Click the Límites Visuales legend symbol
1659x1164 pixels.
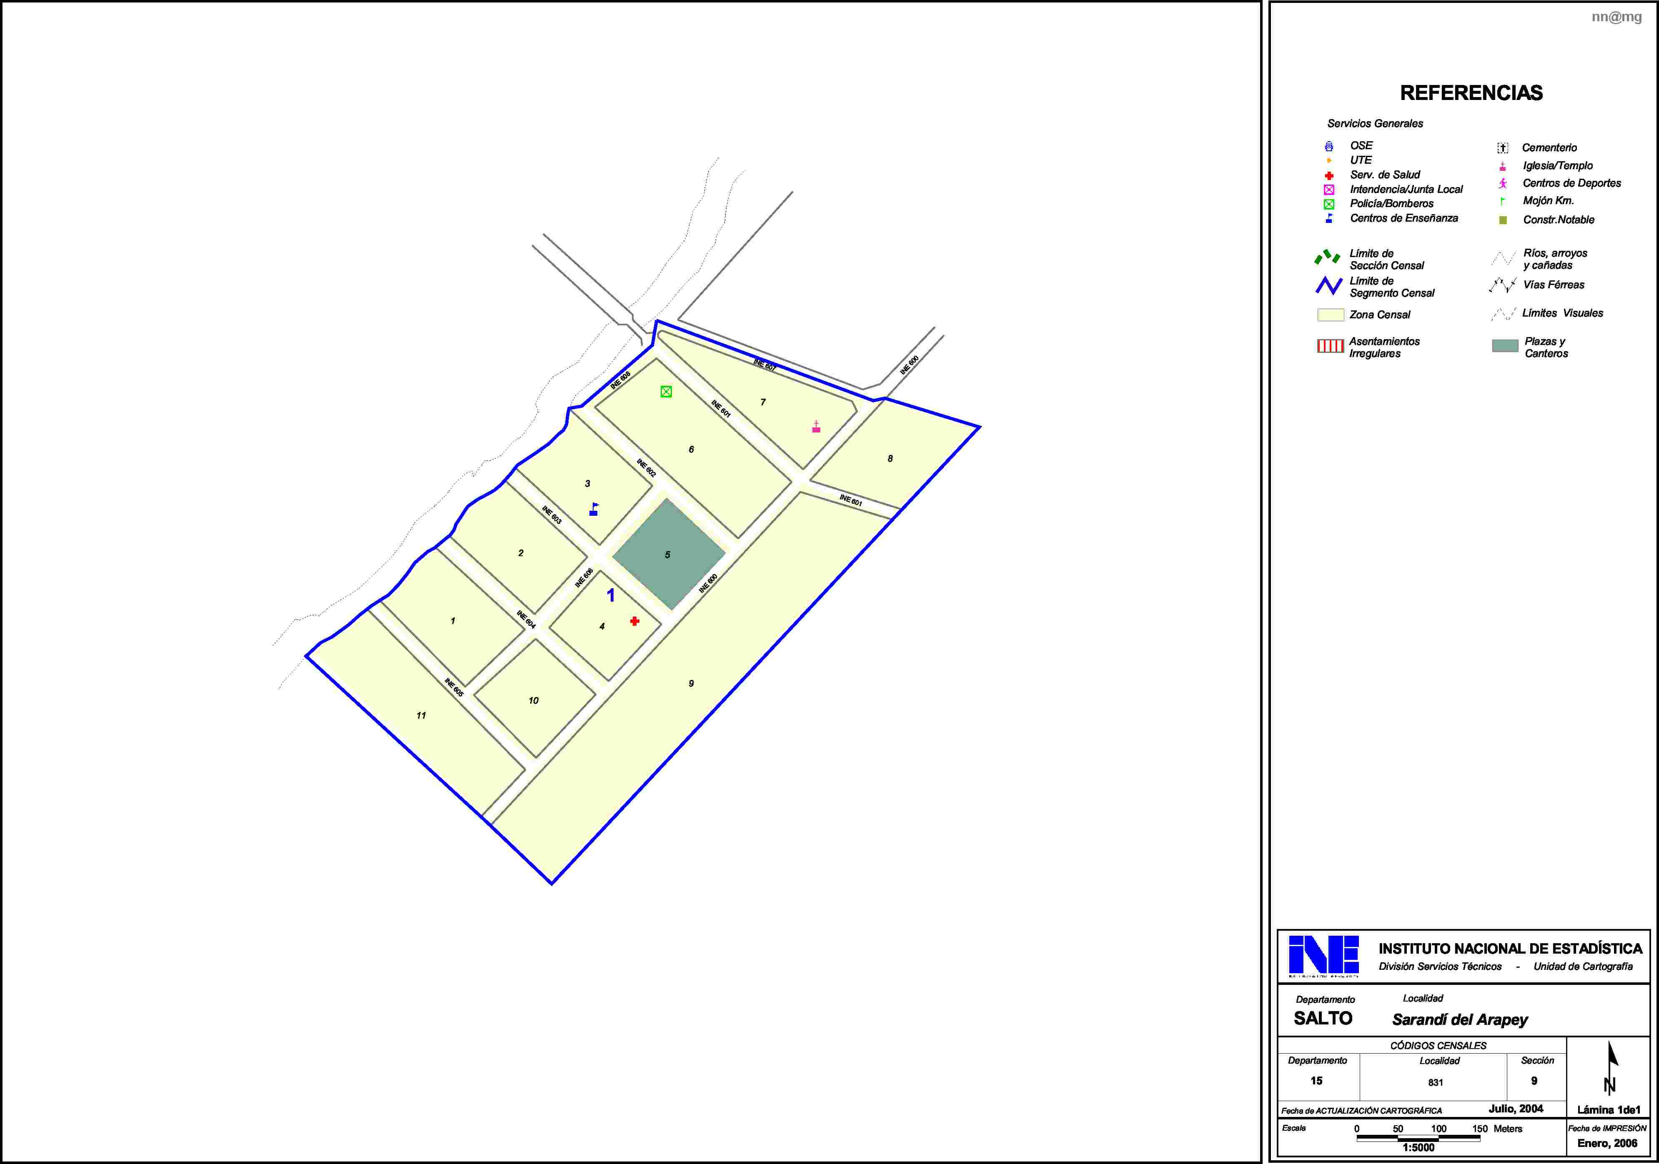coord(1504,314)
